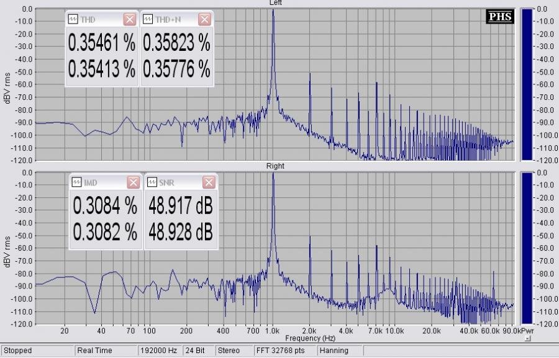The width and height of the screenshot is (559, 358).
Task: Click the Stopped status field
Action: (37, 351)
